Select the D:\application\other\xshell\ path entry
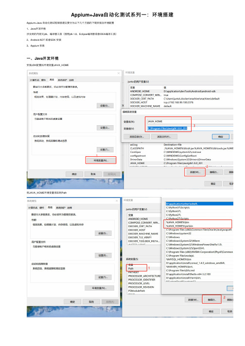 [199, 204]
